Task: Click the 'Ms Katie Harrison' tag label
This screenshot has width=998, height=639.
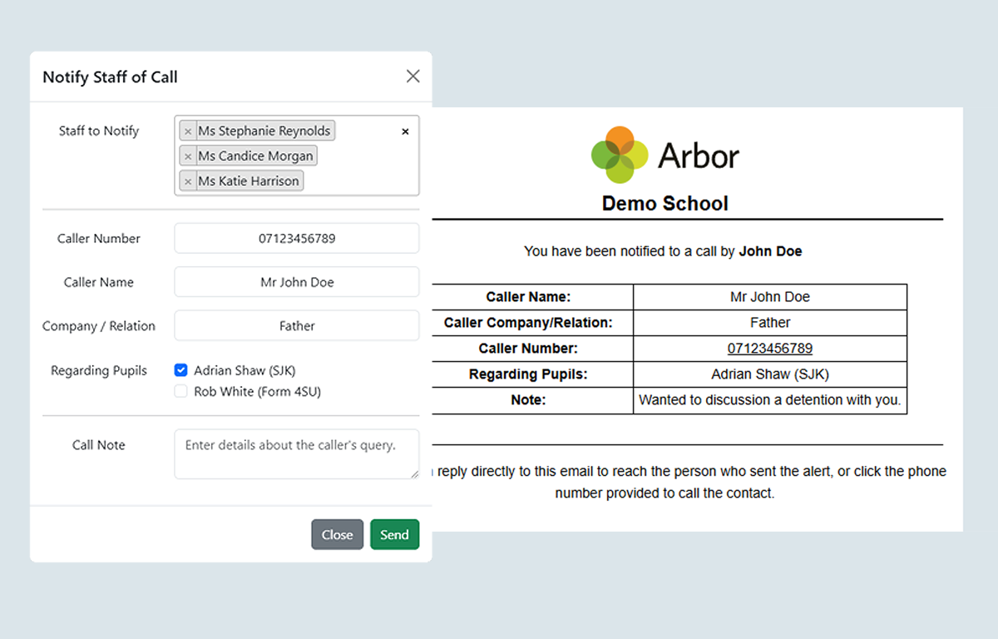Action: pos(248,181)
